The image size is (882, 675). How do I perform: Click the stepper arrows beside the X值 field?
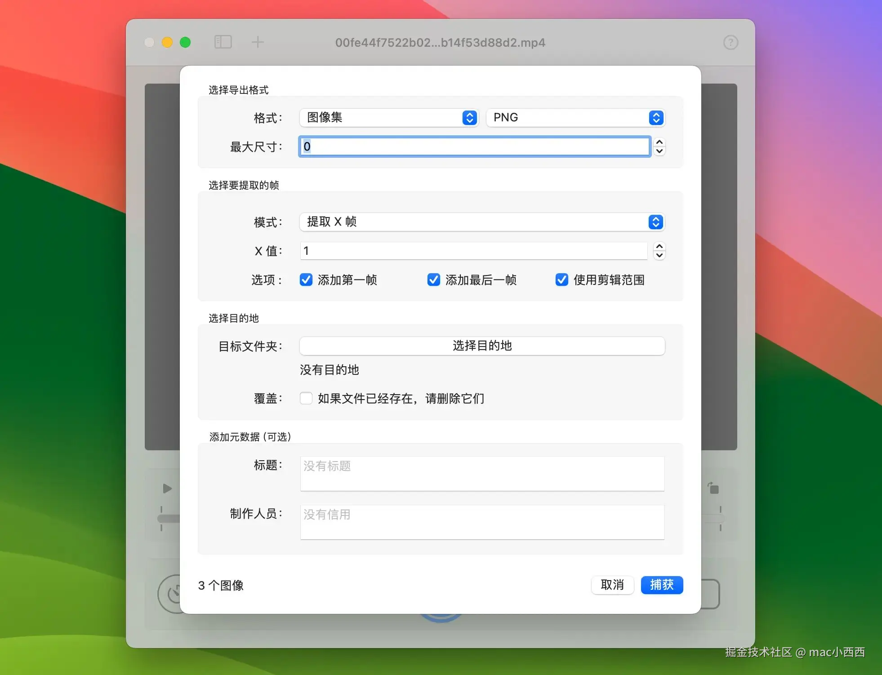coord(659,251)
